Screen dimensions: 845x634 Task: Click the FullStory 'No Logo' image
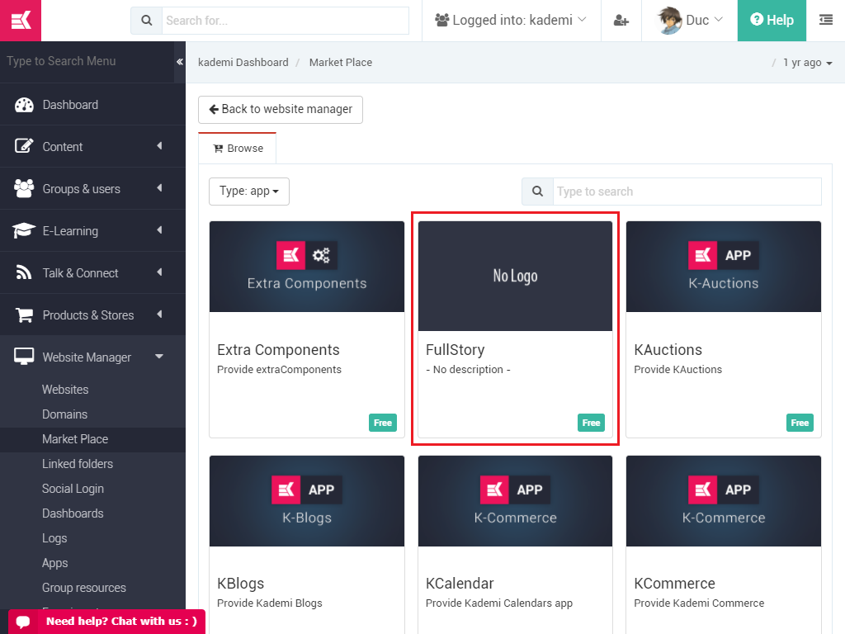pos(515,276)
